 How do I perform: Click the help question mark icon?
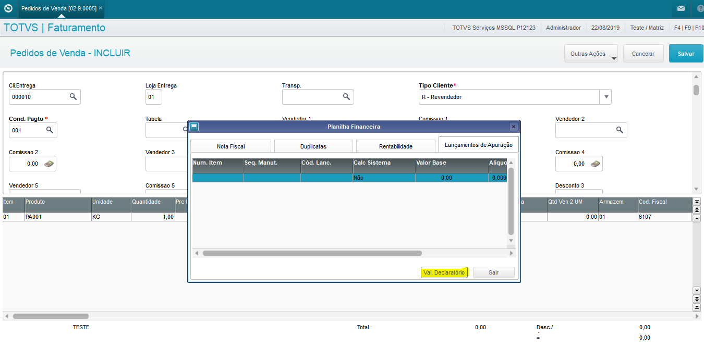pos(700,8)
